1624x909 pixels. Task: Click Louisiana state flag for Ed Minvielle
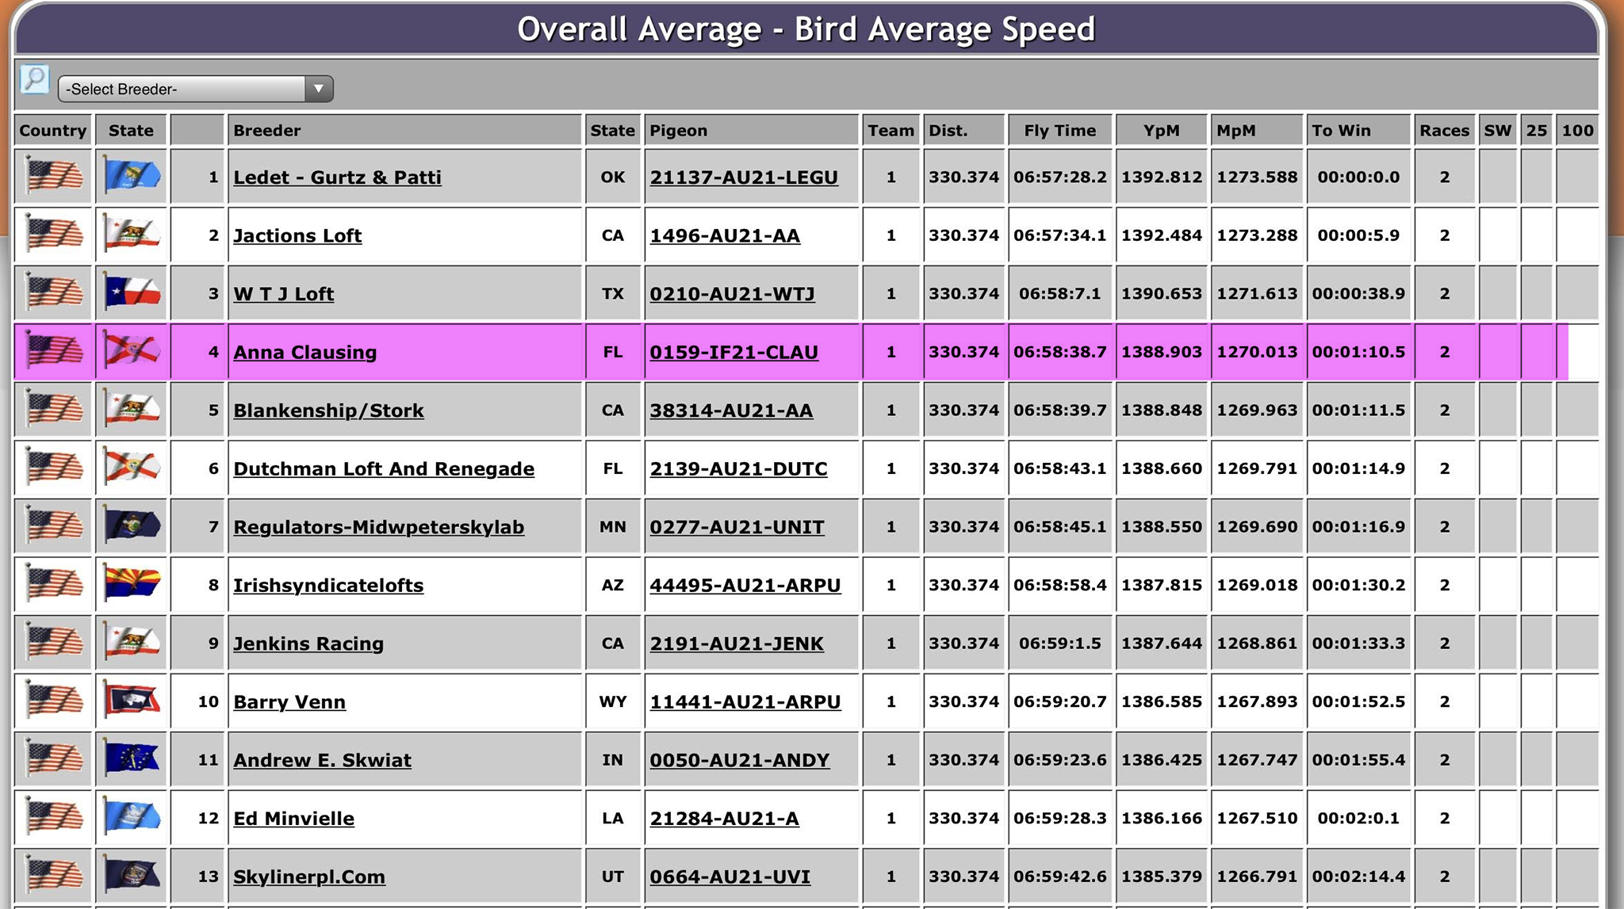click(132, 818)
